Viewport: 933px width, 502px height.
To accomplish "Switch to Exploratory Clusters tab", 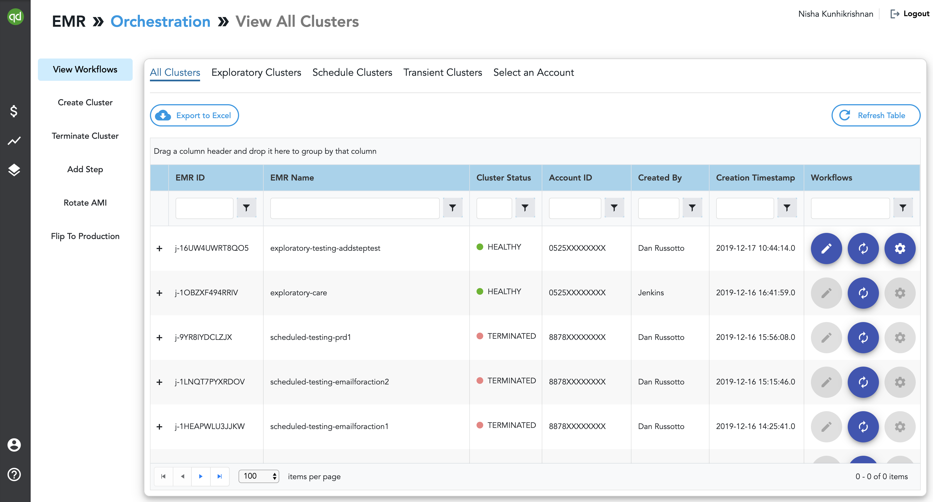I will [256, 72].
